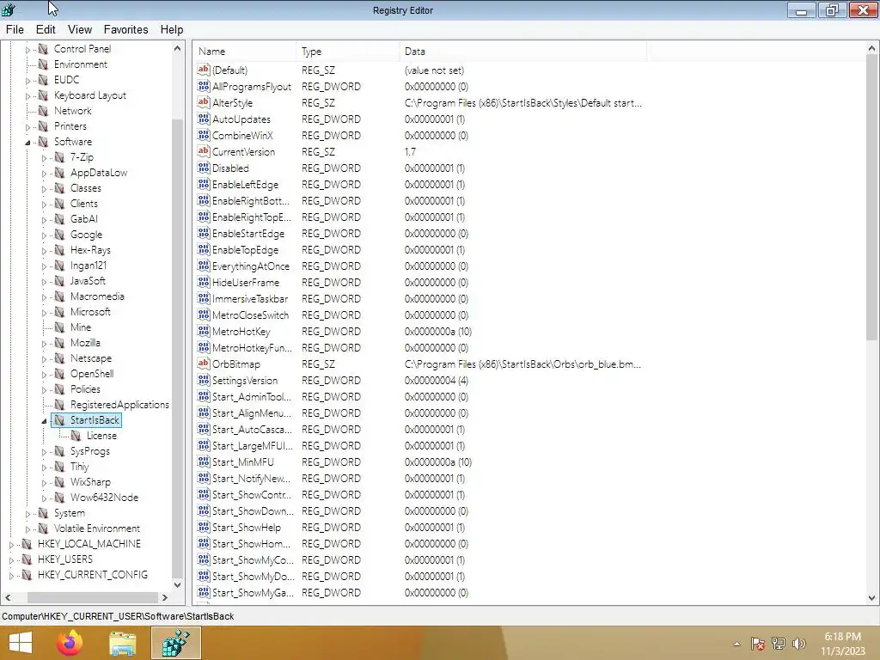Expand the Microsoft key

[44, 313]
